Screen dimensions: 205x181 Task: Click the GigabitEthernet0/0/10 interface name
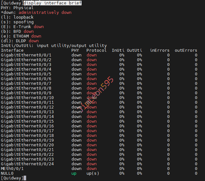27,98
